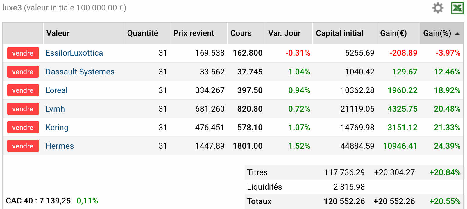Select Titres gain +20 304.27
This screenshot has height=209, width=467.
click(394, 172)
